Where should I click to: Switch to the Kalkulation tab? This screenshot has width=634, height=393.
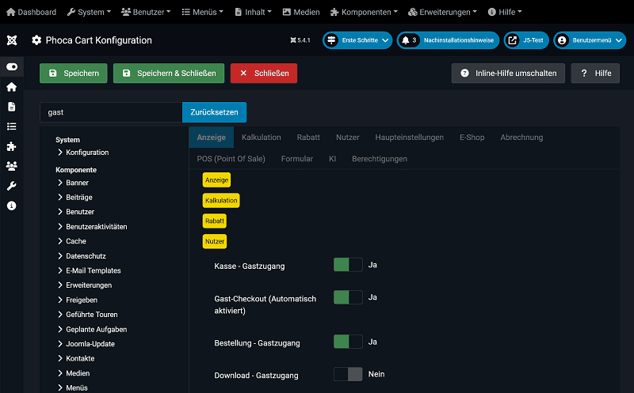click(261, 138)
